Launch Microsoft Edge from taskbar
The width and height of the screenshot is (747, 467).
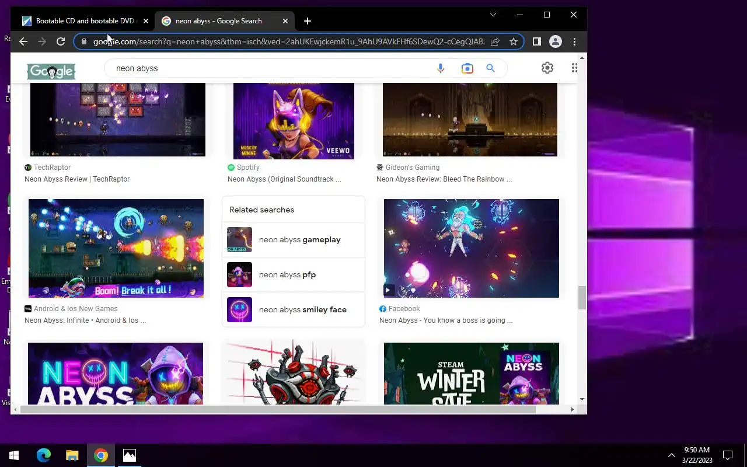pyautogui.click(x=44, y=455)
